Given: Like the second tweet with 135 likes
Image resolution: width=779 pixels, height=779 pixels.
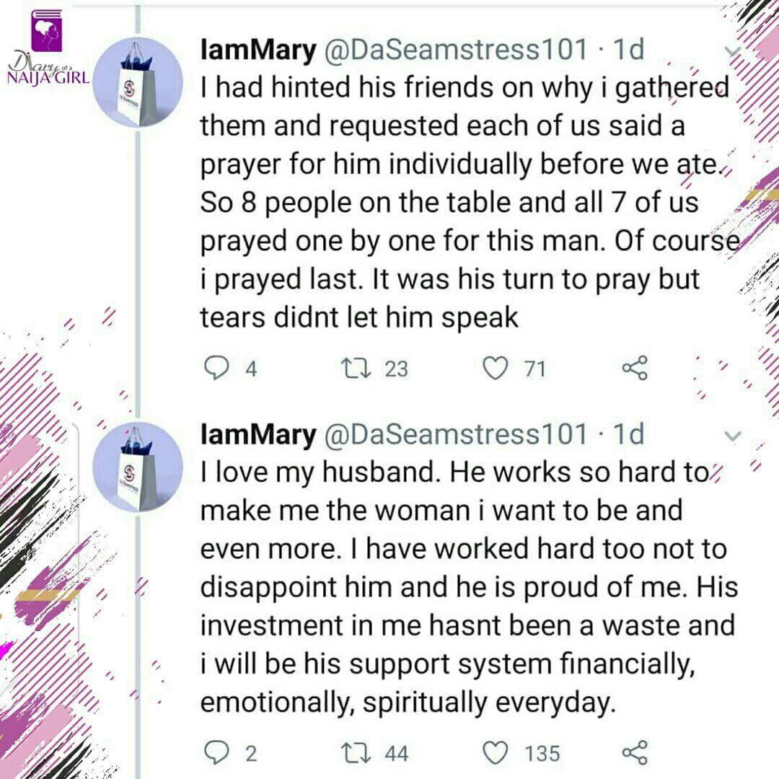Looking at the screenshot, I should click(496, 752).
